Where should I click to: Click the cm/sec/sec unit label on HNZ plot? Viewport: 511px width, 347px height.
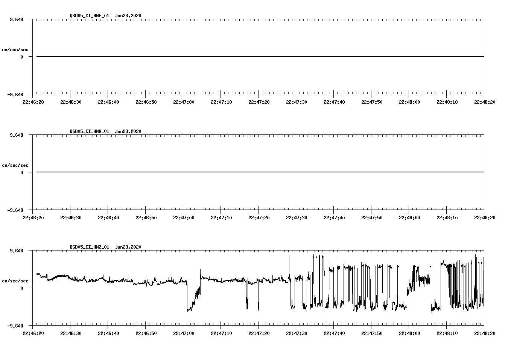click(15, 281)
